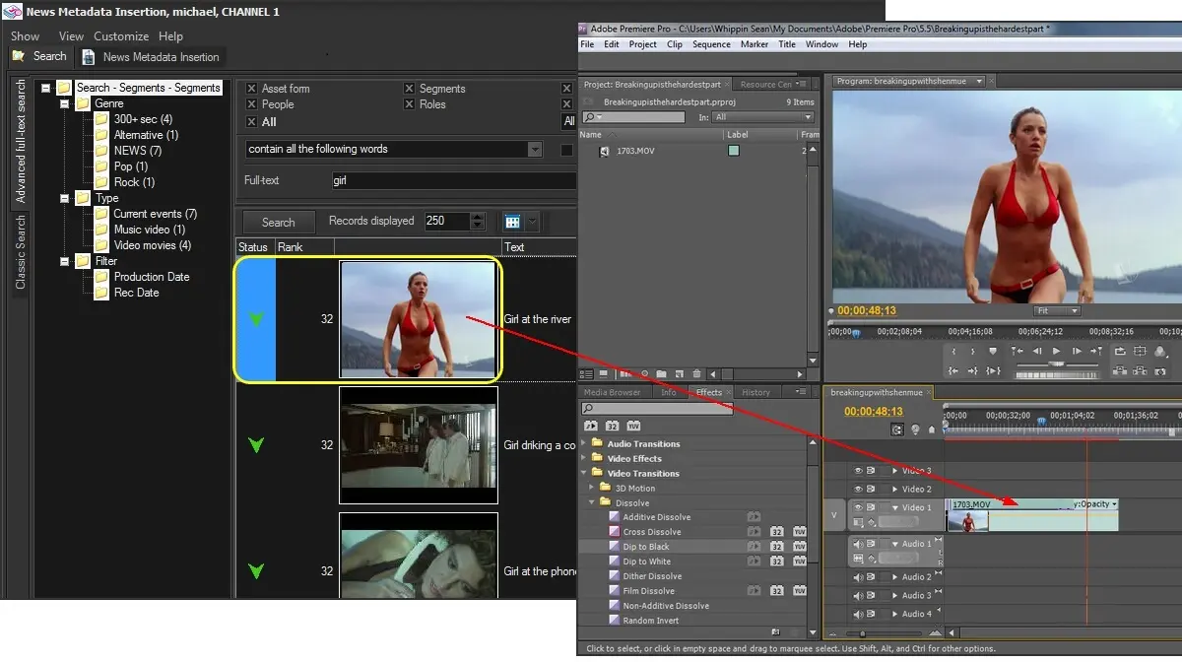Click the YUV effects filter icon

[x=632, y=426]
